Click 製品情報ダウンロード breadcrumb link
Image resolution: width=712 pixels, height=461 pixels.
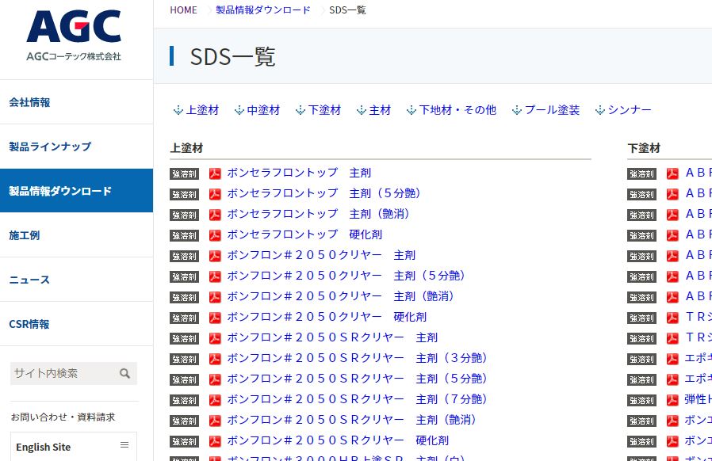tap(263, 10)
